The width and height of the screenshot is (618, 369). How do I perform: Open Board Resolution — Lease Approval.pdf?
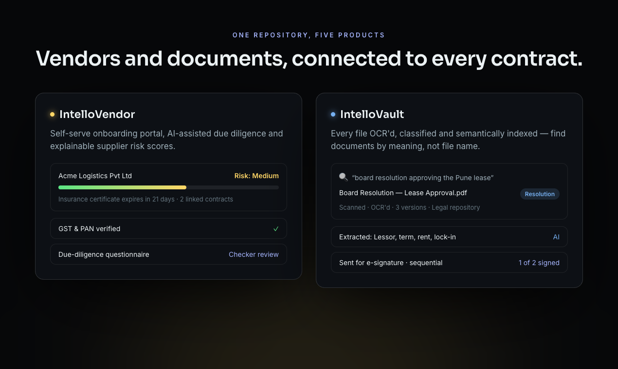click(x=403, y=193)
